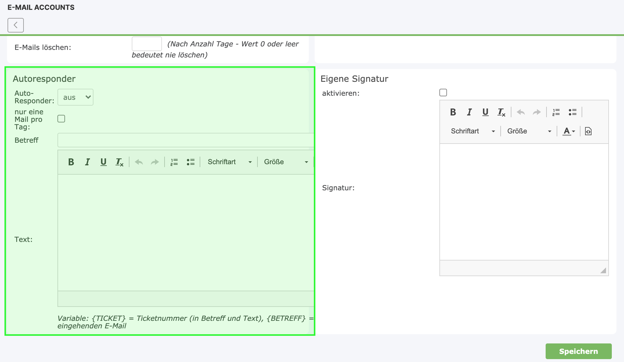
Task: Click the 'E-Mails löschen' days input field
Action: click(x=147, y=44)
